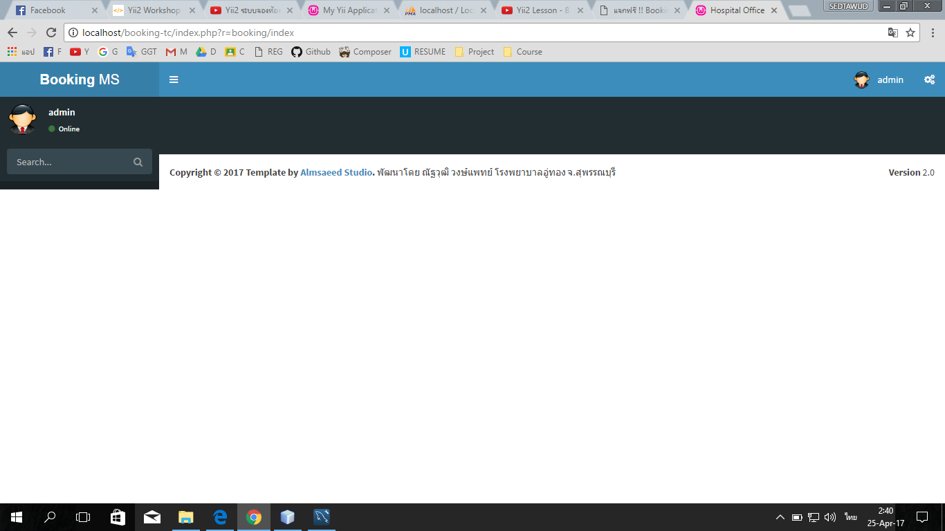Click the admin profile picture in sidebar
The image size is (945, 531).
click(x=23, y=120)
